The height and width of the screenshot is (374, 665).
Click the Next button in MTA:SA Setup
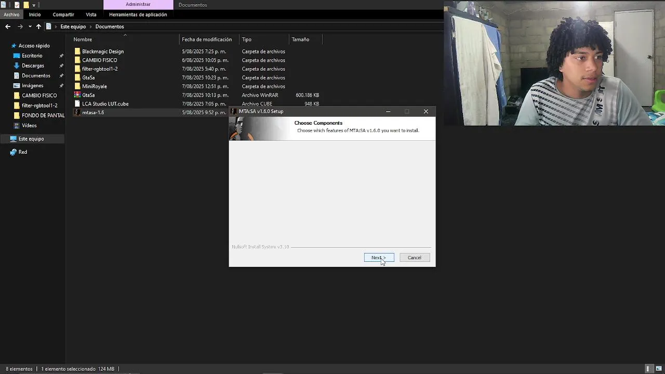click(379, 258)
